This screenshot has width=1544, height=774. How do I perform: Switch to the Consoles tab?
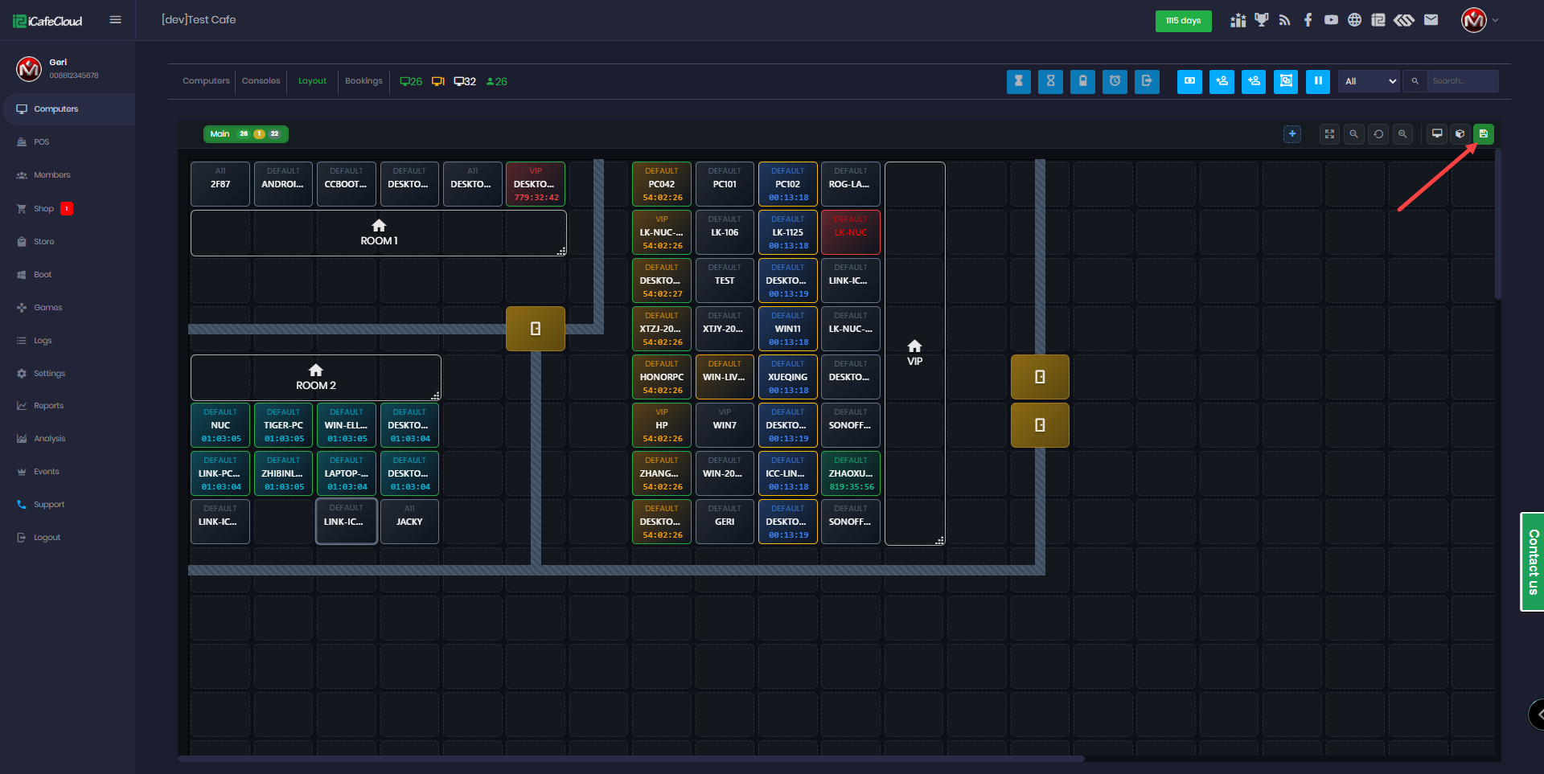(x=261, y=81)
